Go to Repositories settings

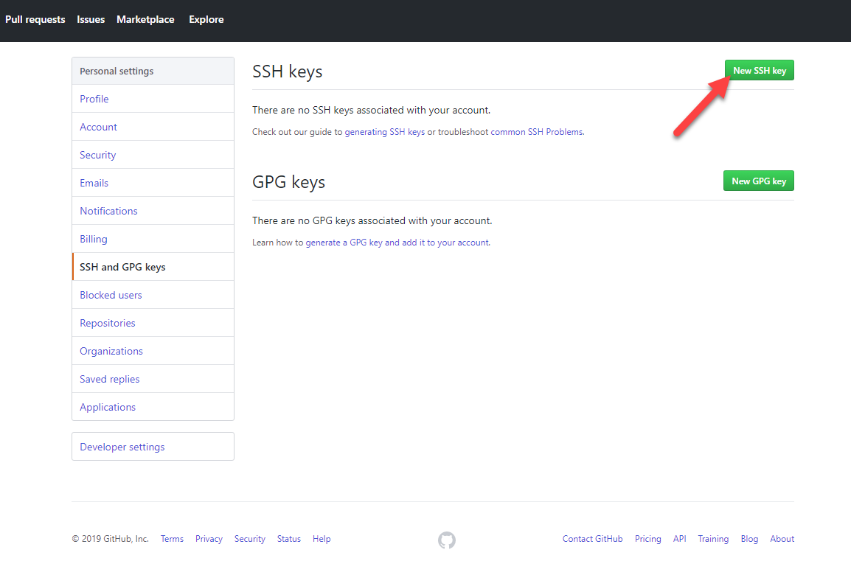point(153,324)
